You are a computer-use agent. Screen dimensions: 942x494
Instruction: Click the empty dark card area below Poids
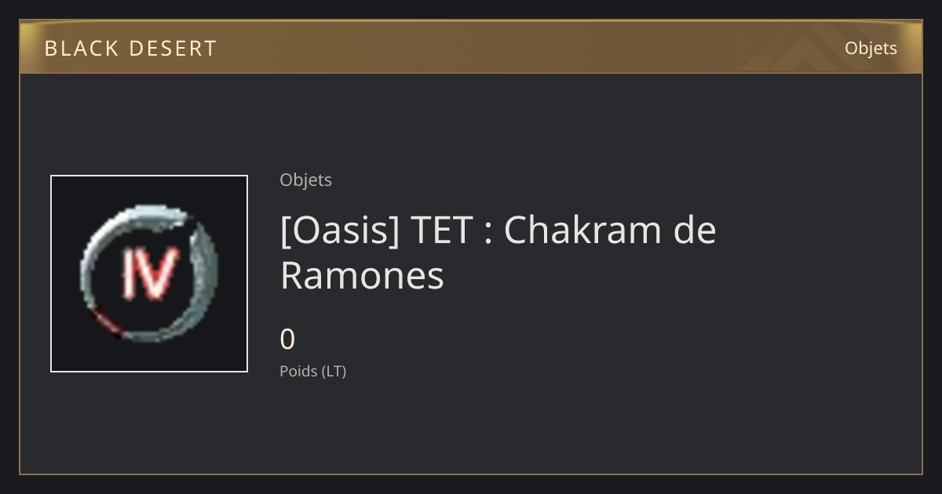tap(549, 427)
